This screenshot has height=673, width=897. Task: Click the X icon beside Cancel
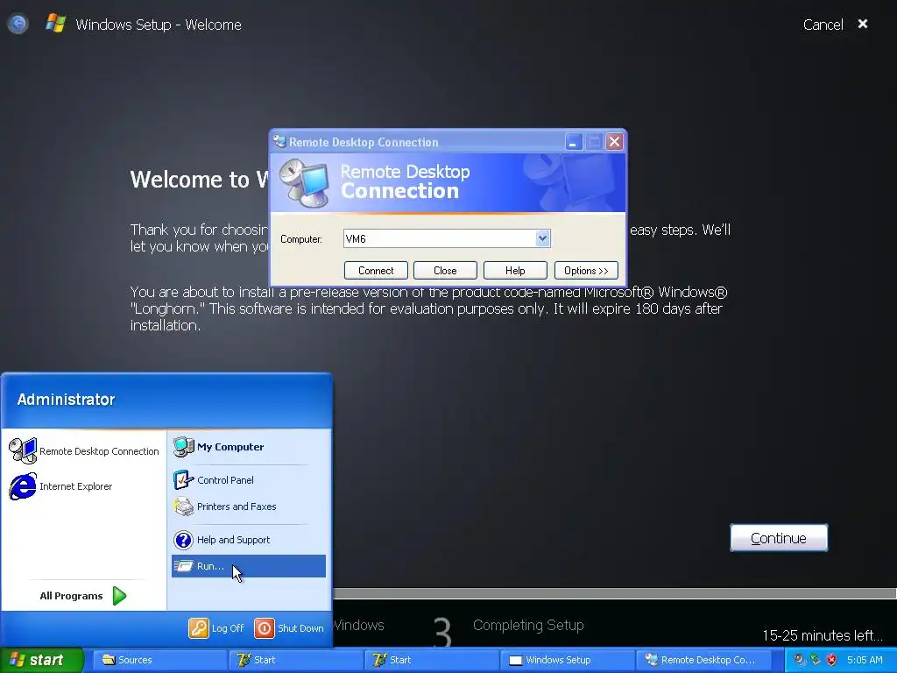[x=863, y=24]
